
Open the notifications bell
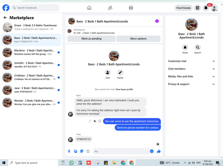tap(206, 8)
